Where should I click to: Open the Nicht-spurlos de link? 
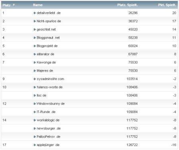(x=49, y=21)
